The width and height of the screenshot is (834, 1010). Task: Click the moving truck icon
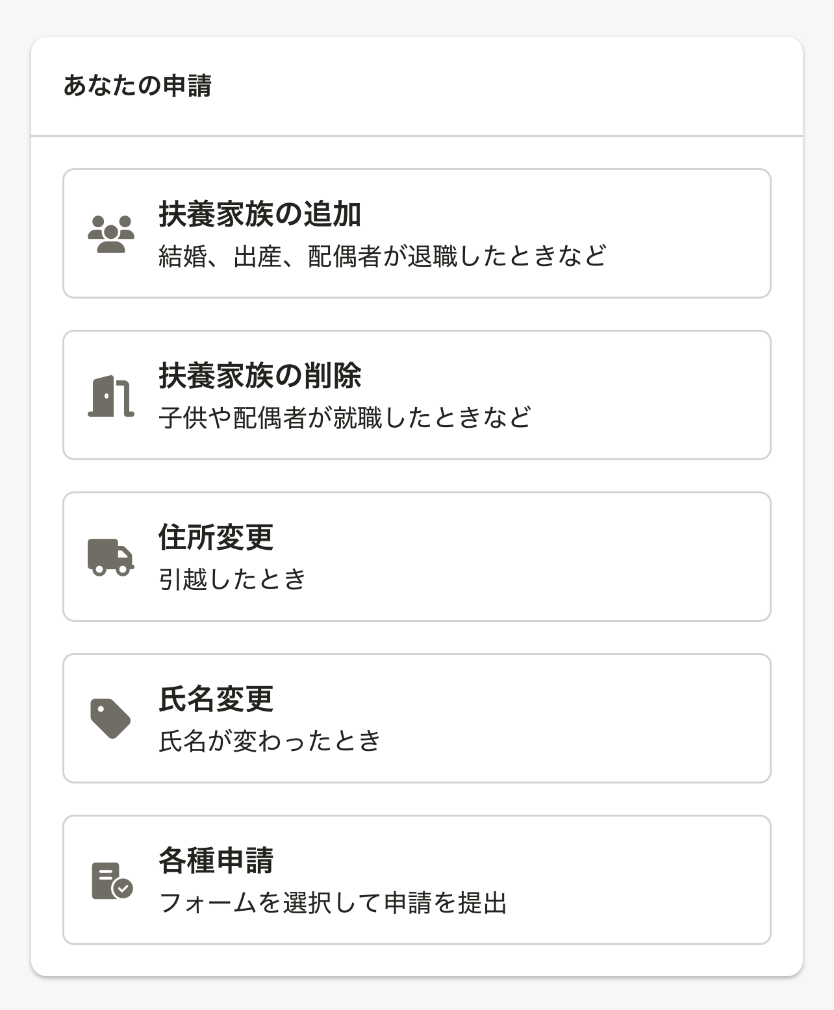pyautogui.click(x=111, y=557)
